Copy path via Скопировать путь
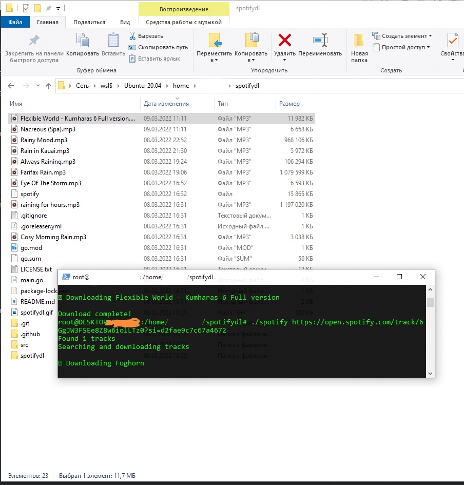The height and width of the screenshot is (485, 464). [x=158, y=47]
